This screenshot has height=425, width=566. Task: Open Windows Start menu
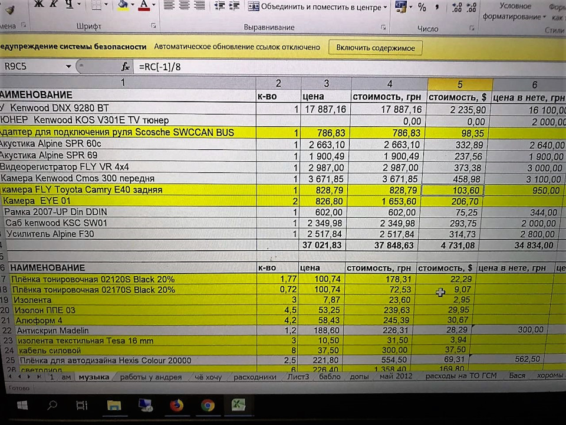22,405
